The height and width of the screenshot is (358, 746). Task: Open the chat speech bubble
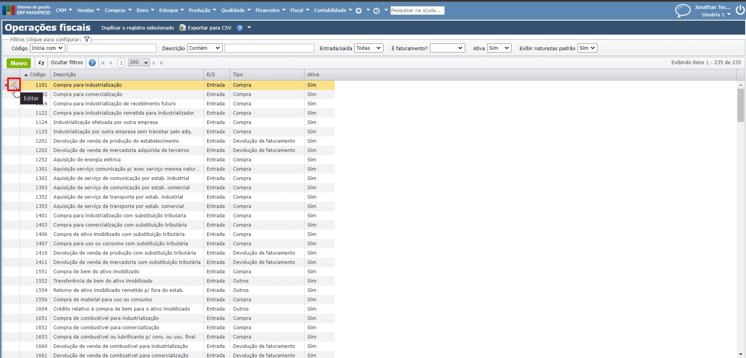tap(683, 10)
